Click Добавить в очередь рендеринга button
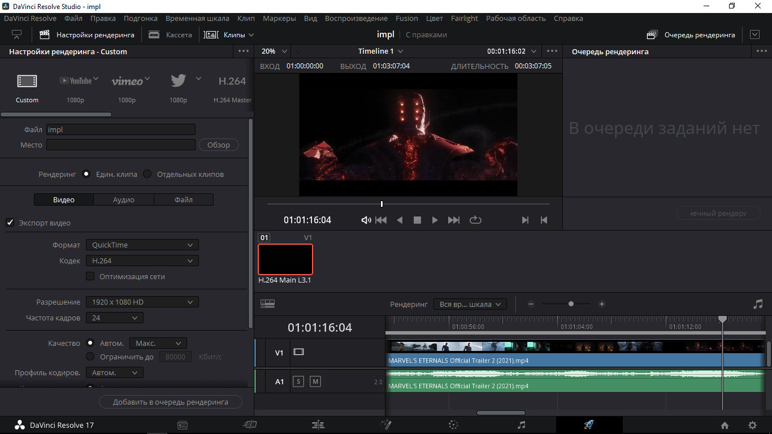The image size is (772, 434). (171, 402)
